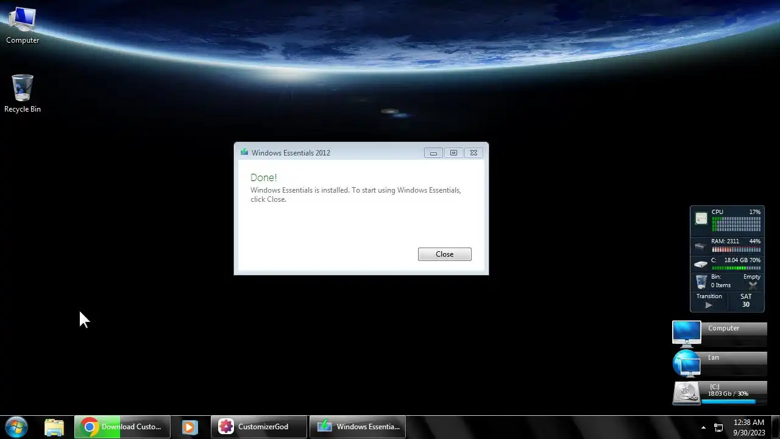Screen dimensions: 780x439
Task: Select the Windows Essentials taskbar button
Action: click(358, 427)
